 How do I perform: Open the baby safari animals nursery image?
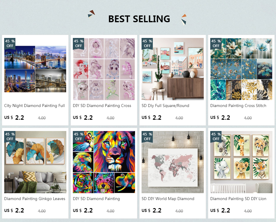241,162
